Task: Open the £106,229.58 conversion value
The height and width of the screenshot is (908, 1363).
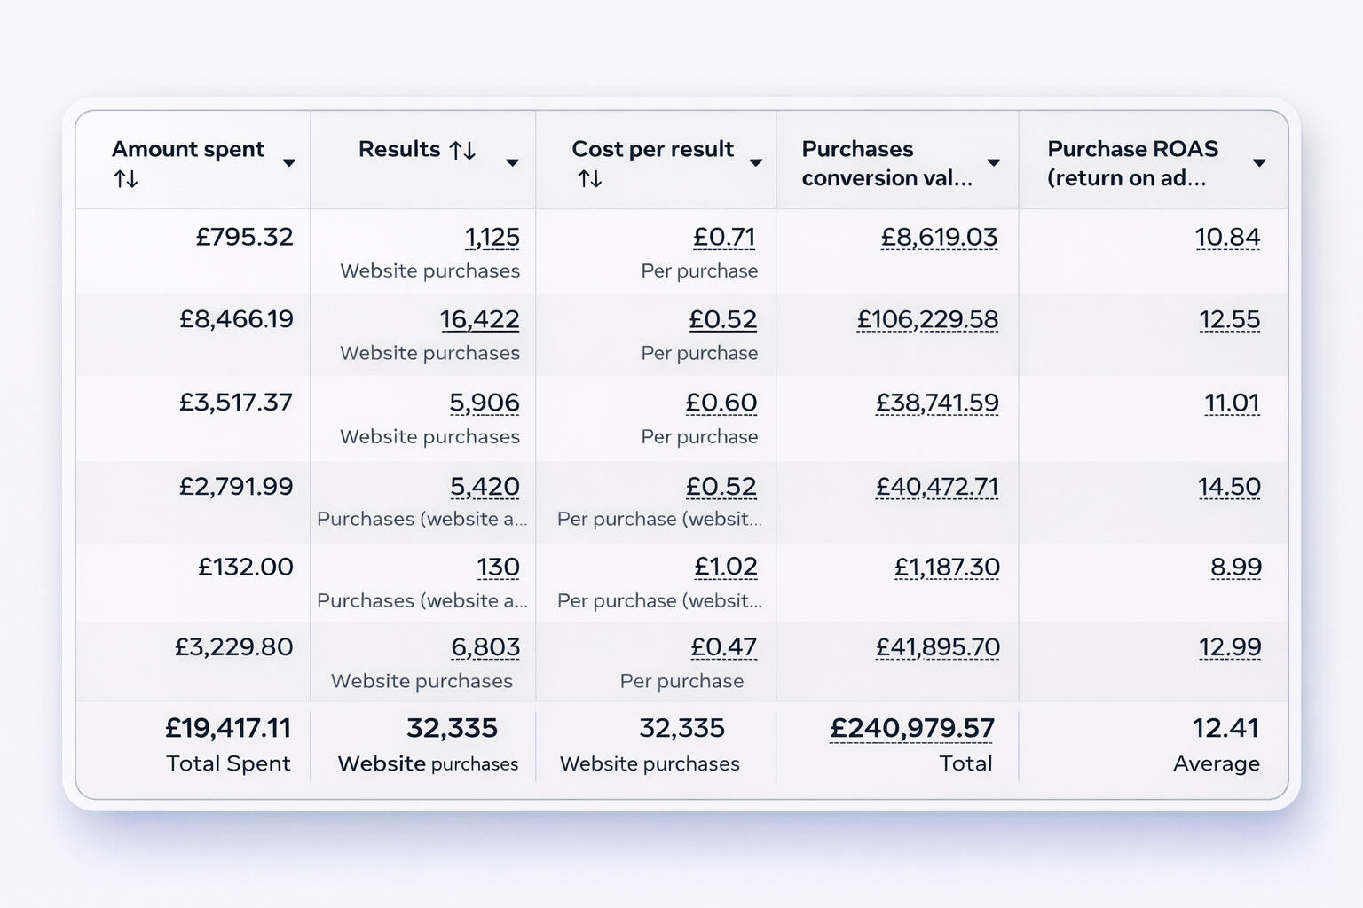Action: pos(927,319)
